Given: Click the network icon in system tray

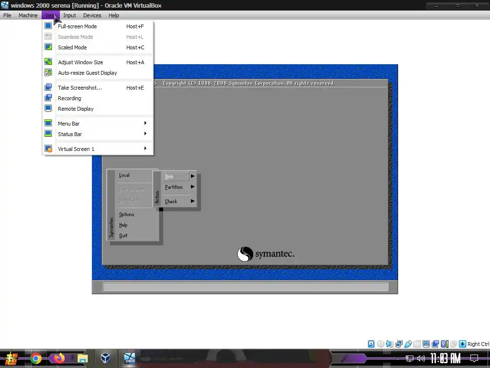Looking at the screenshot, I should click(410, 358).
